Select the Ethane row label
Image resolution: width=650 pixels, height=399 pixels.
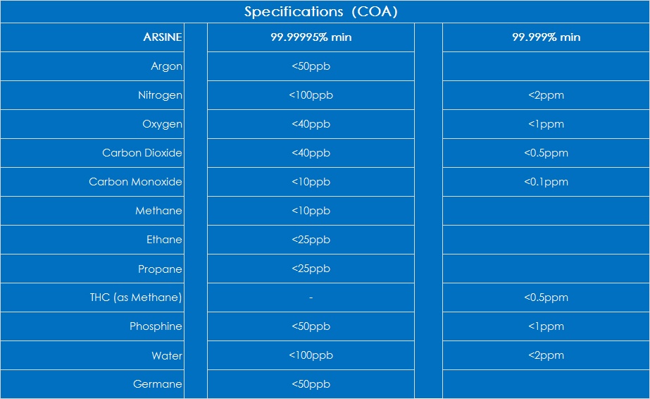164,240
